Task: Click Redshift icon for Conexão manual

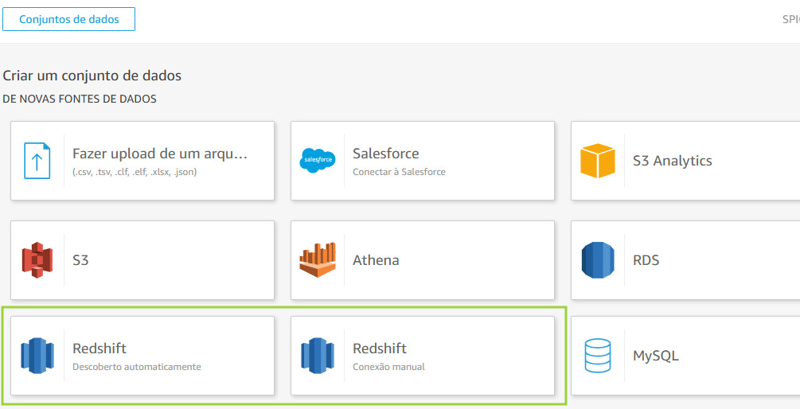Action: [318, 356]
